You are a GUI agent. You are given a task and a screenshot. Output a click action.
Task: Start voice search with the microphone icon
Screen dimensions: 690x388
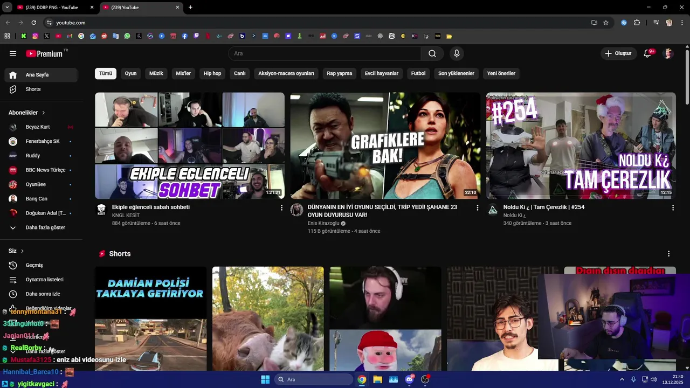(457, 53)
